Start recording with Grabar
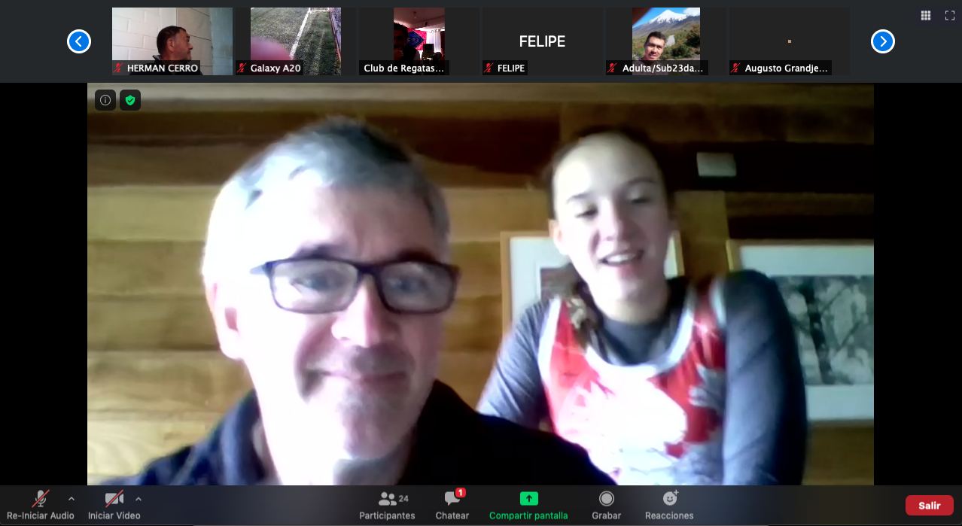This screenshot has width=962, height=526. [606, 505]
